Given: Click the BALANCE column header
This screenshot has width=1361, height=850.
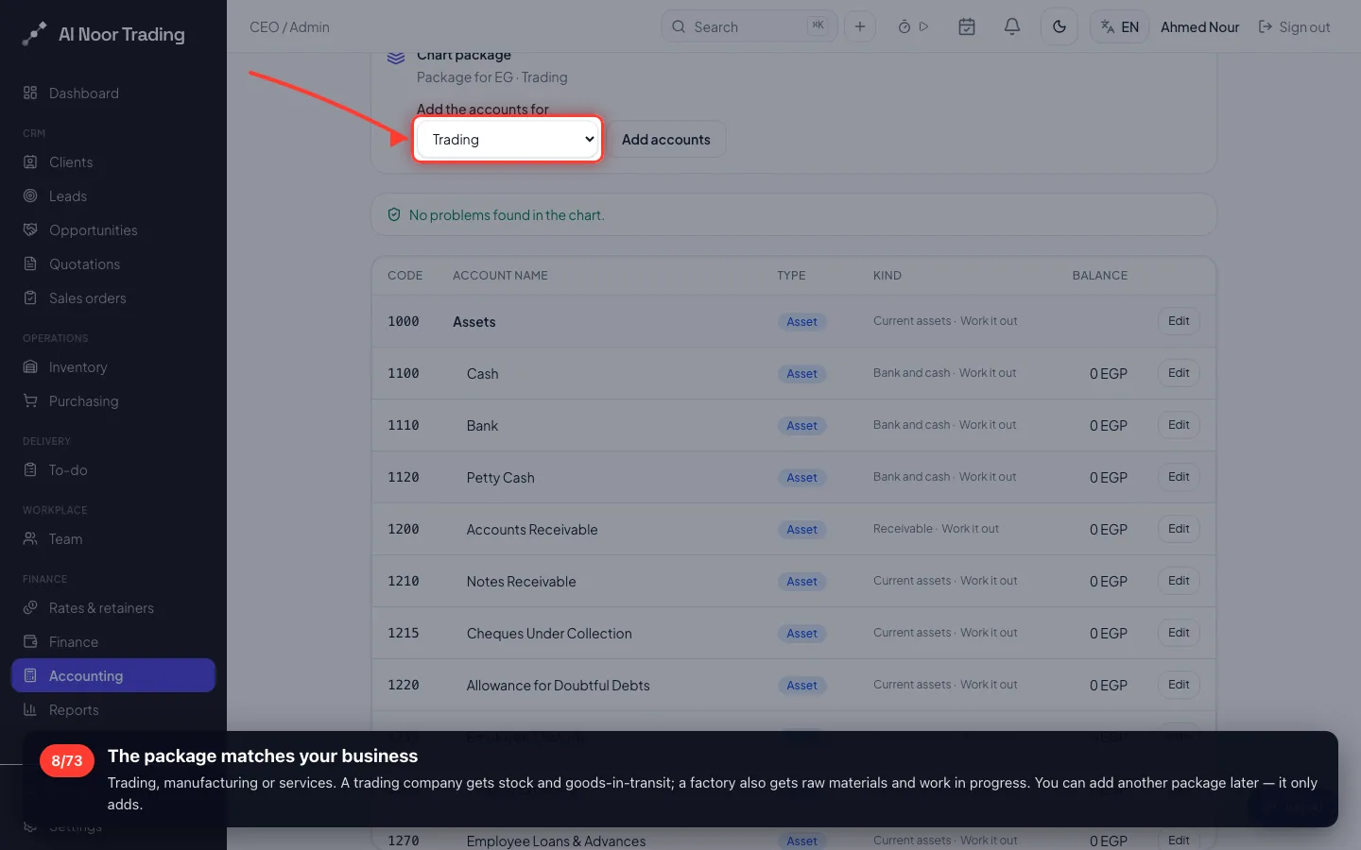Looking at the screenshot, I should click(1099, 276).
